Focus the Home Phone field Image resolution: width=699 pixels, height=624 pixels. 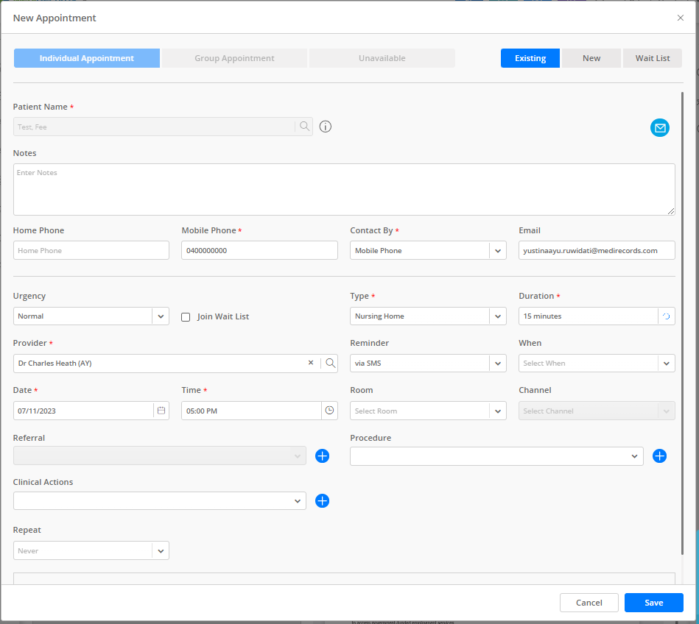pos(91,250)
